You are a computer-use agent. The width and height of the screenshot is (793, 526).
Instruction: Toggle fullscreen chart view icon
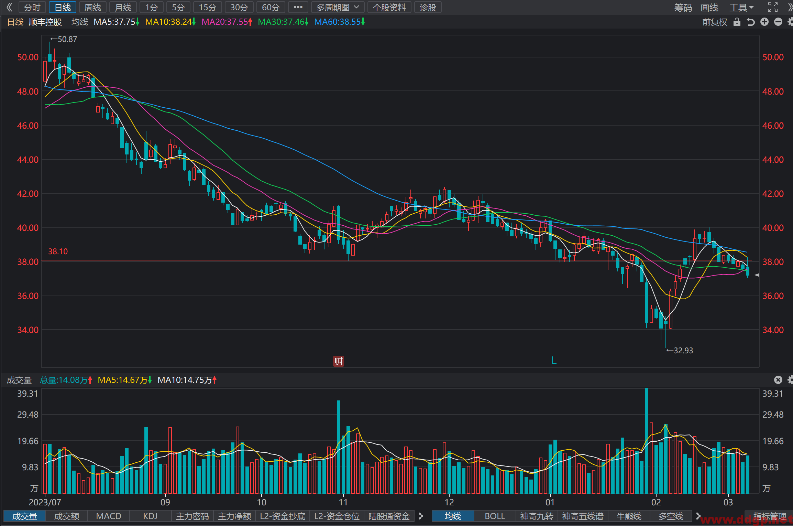[773, 7]
